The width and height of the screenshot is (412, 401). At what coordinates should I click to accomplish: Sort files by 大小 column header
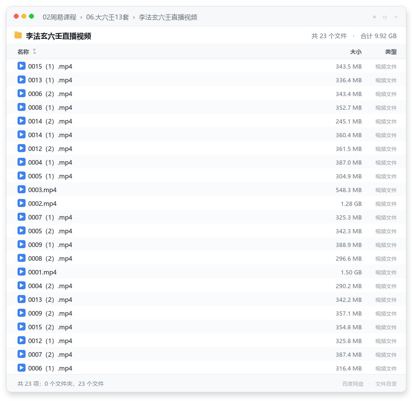click(356, 52)
